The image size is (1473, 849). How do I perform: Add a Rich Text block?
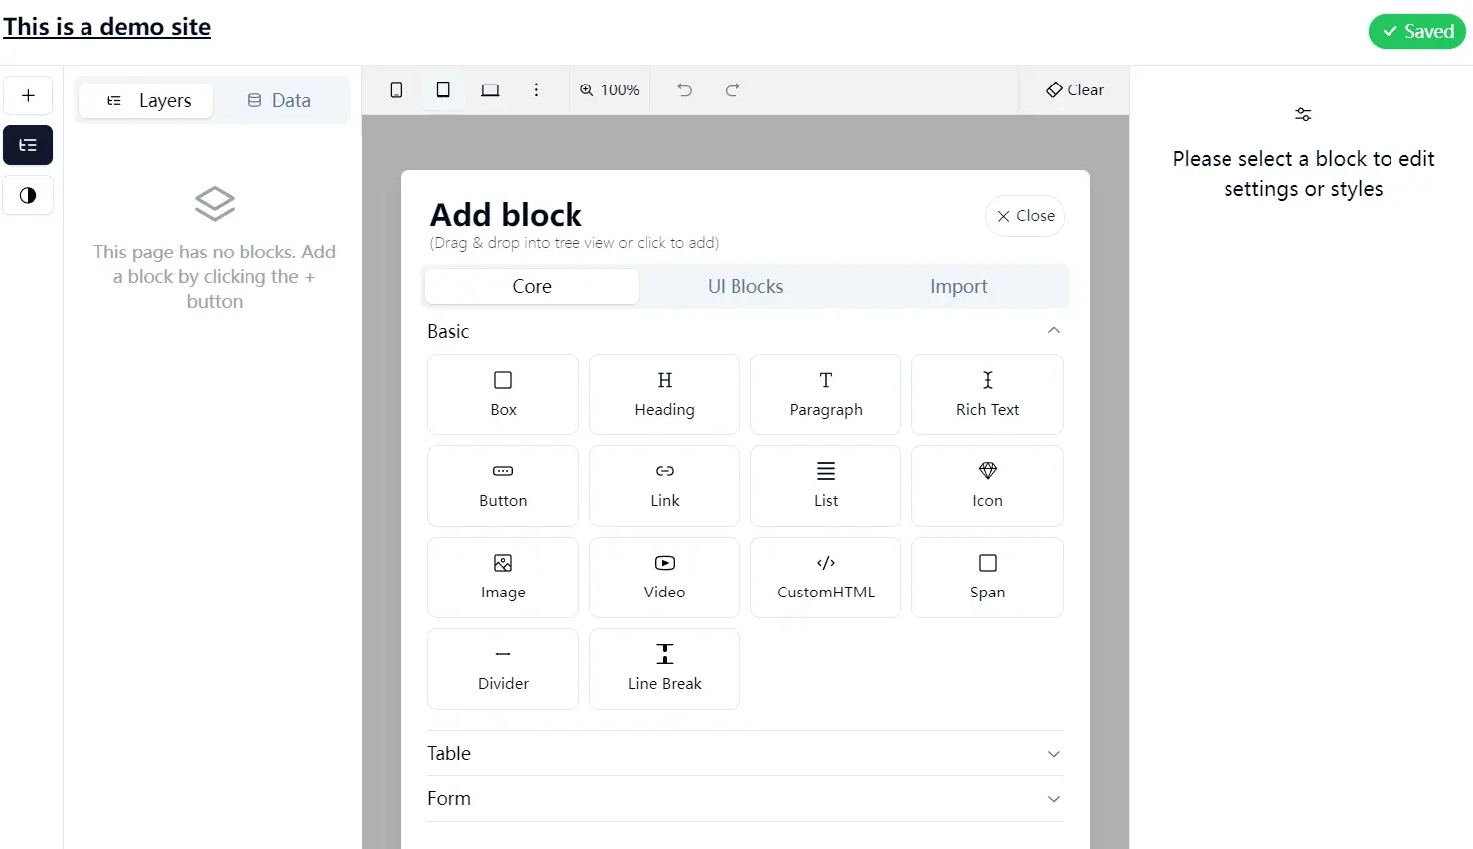(x=987, y=395)
